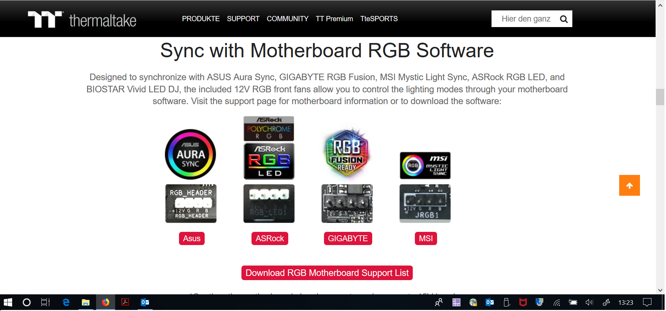The image size is (666, 311).
Task: Click the McAfee shield tray icon
Action: tap(523, 302)
